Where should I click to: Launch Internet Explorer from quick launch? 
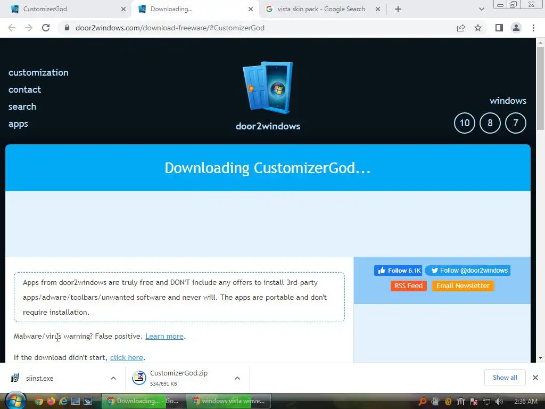click(x=63, y=402)
